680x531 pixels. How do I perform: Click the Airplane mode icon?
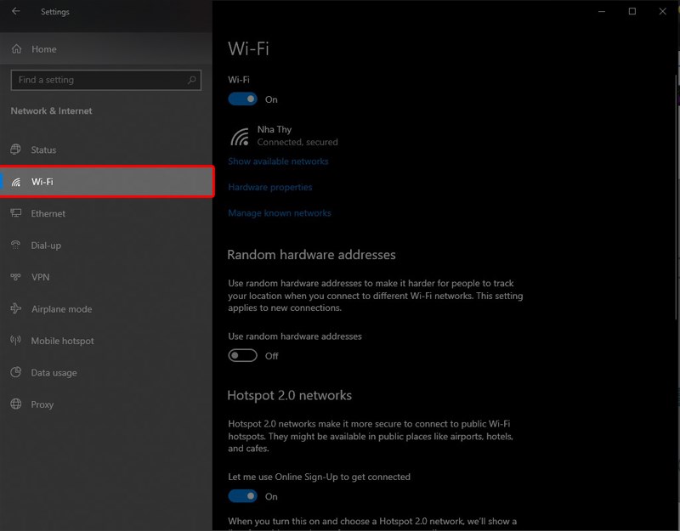(16, 309)
